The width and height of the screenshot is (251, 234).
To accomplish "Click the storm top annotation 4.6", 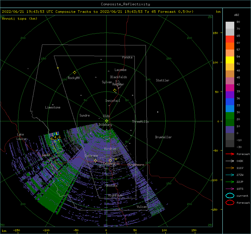I will (57, 137).
